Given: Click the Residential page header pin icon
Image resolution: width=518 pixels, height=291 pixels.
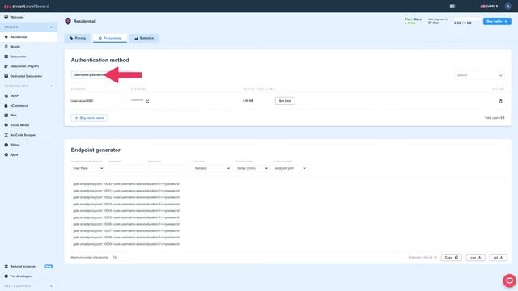Looking at the screenshot, I should (68, 22).
